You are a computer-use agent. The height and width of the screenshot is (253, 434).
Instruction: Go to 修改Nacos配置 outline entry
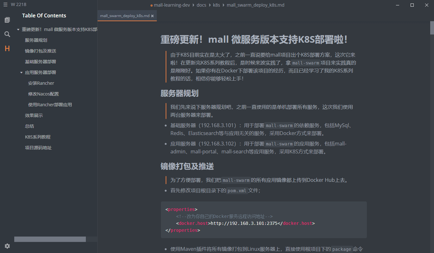click(x=43, y=94)
